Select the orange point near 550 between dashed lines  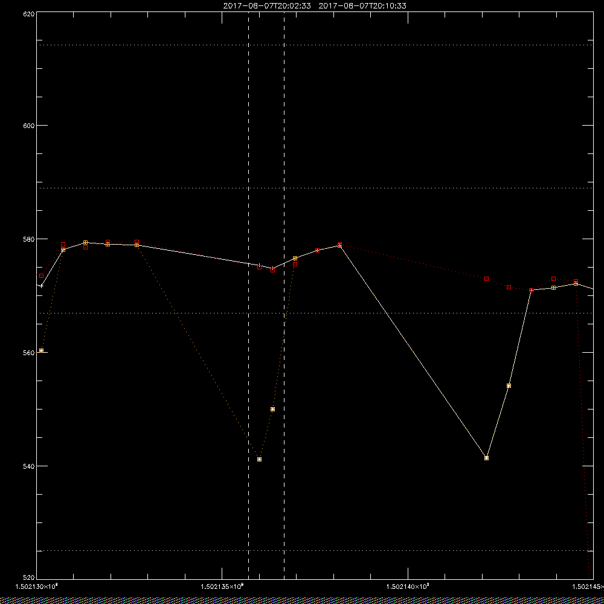[x=273, y=409]
